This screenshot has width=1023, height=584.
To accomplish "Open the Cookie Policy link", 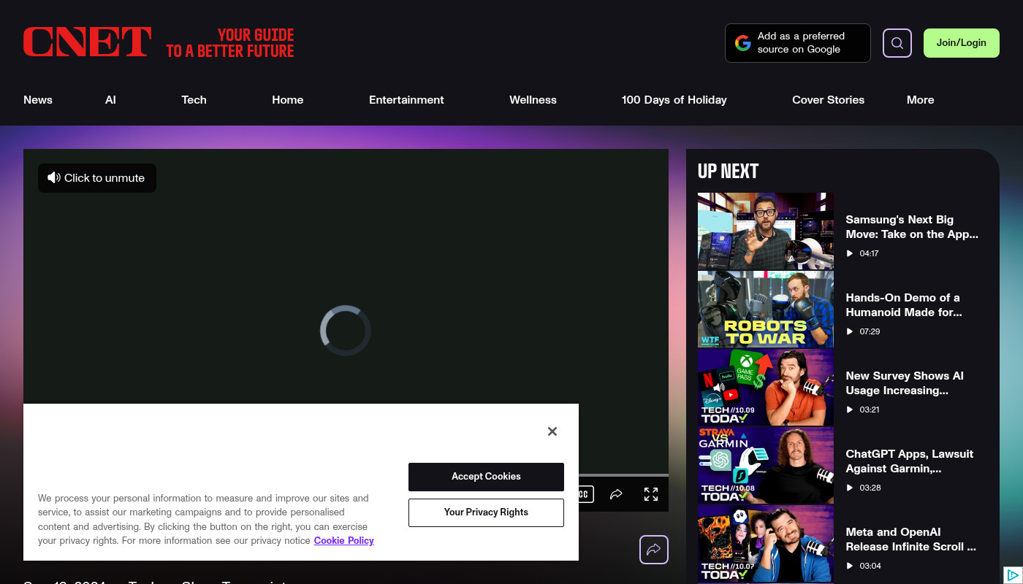I will pos(343,541).
